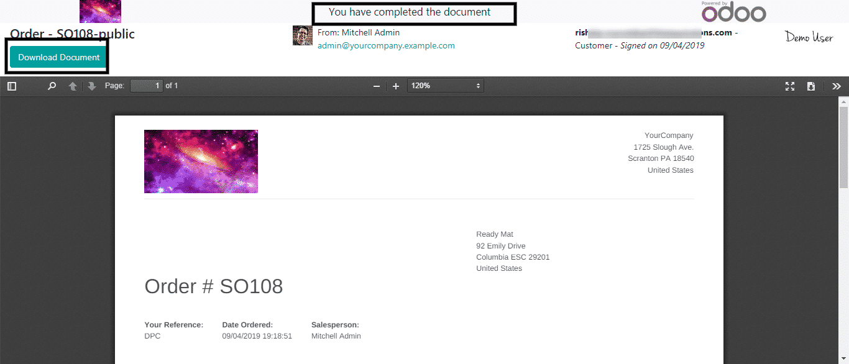The image size is (849, 364).
Task: Open admin@yourcompany.example.com email link
Action: tap(386, 45)
